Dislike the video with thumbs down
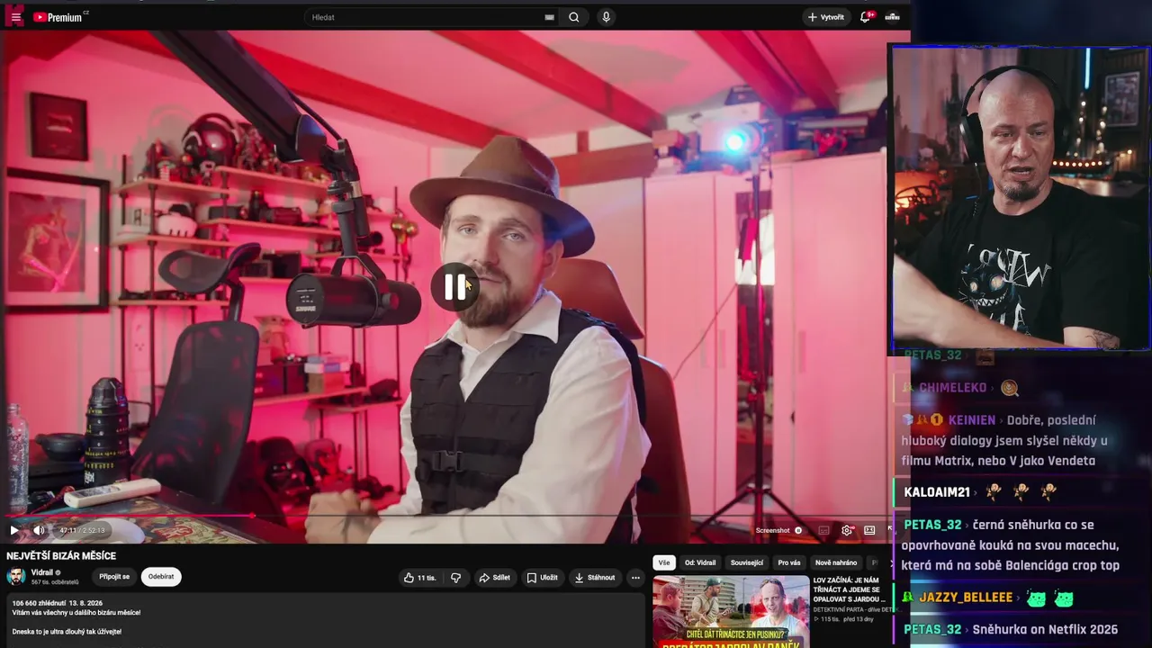 [455, 578]
